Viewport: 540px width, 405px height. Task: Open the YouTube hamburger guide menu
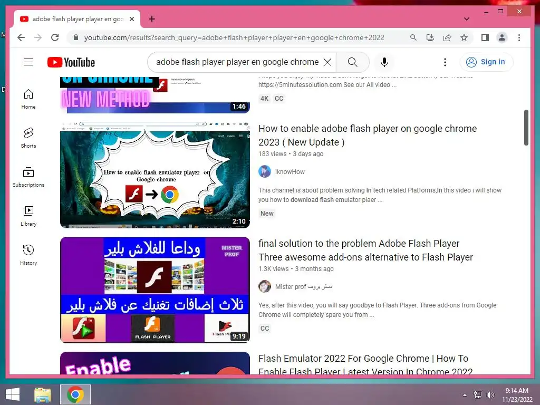[28, 62]
